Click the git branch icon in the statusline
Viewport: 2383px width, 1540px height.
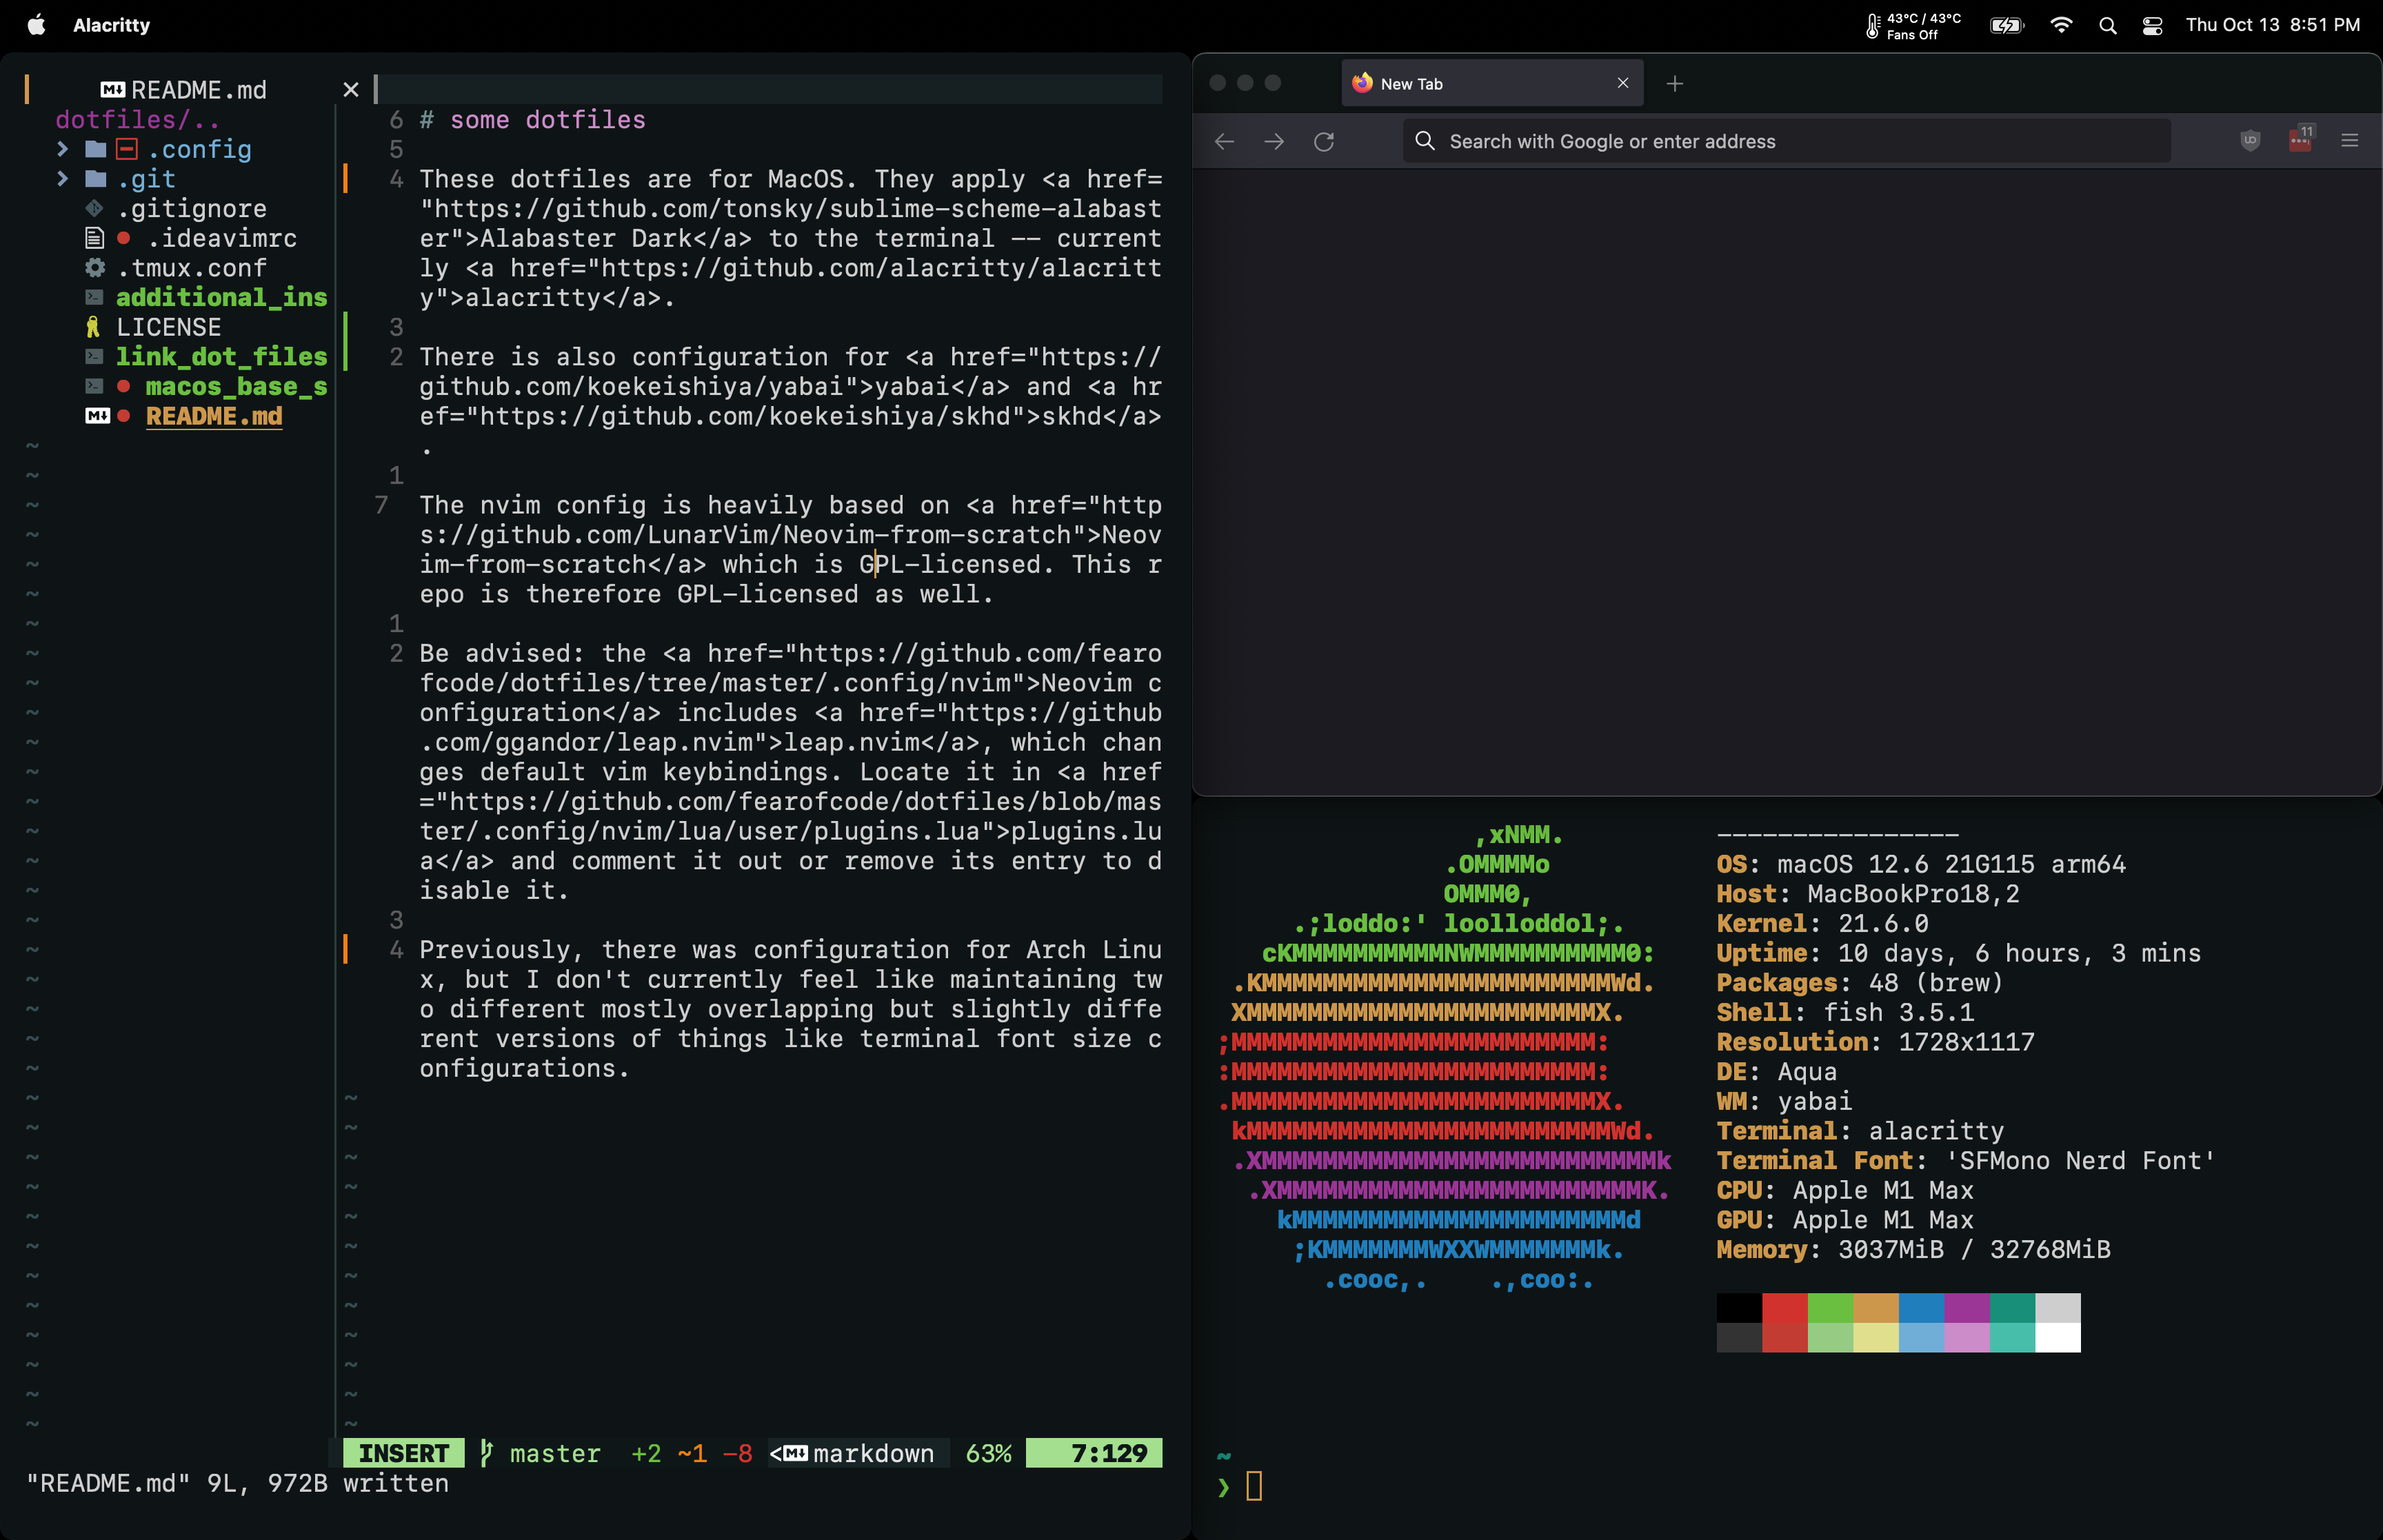(x=487, y=1453)
